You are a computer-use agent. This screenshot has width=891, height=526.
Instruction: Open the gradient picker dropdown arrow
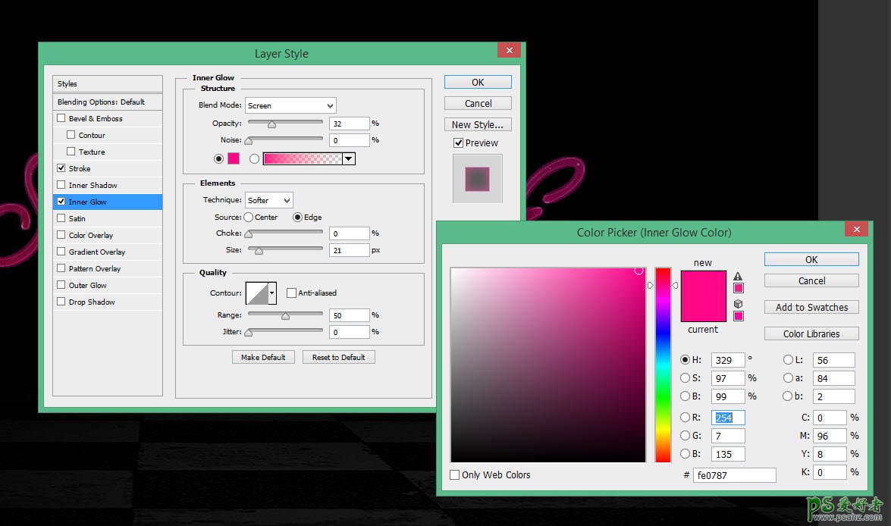pyautogui.click(x=348, y=158)
